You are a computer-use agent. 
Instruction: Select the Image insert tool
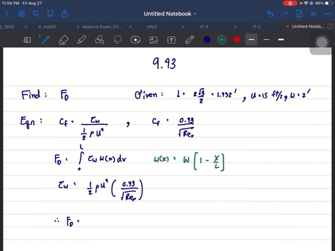154,40
